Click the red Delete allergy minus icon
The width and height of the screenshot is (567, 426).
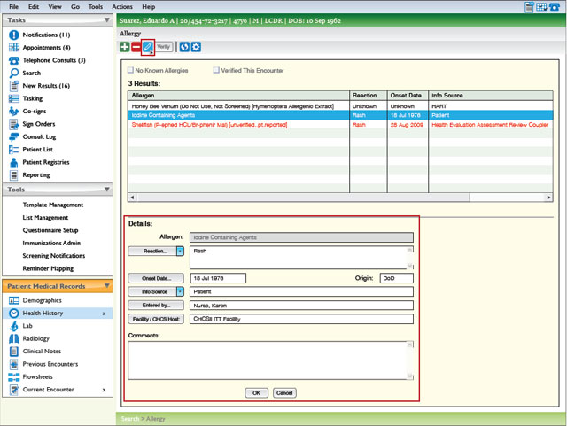coord(136,47)
